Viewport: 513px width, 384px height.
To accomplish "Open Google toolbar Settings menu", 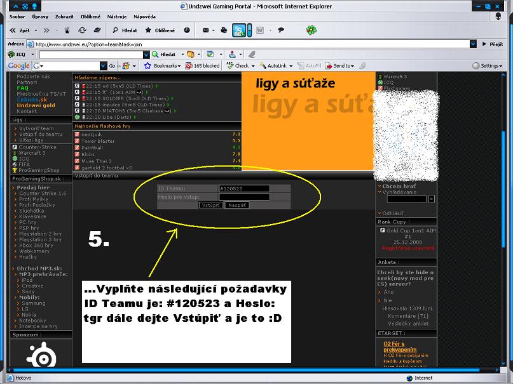I will (x=487, y=66).
